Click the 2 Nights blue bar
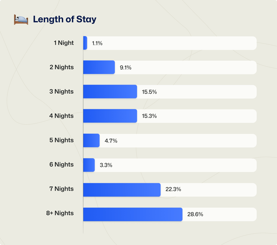This screenshot has width=277, height=245. [x=99, y=67]
